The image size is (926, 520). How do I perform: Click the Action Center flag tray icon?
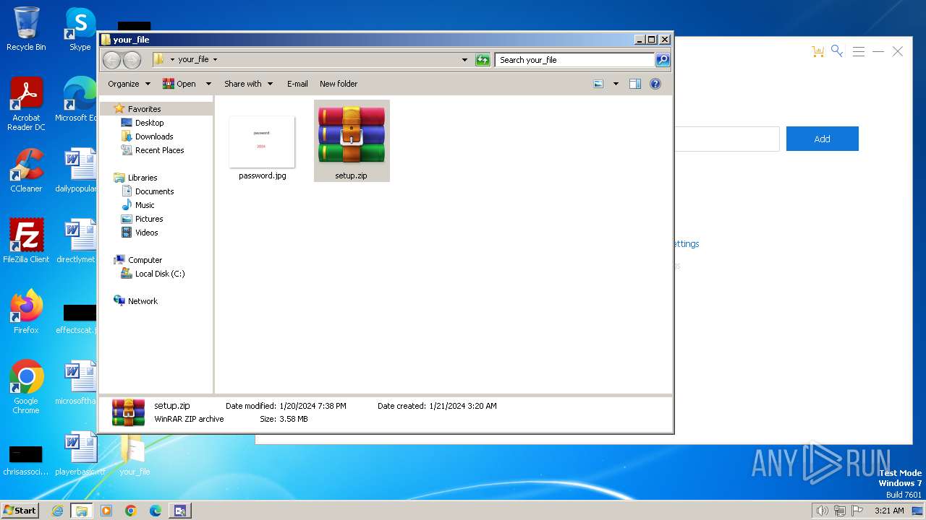point(858,511)
